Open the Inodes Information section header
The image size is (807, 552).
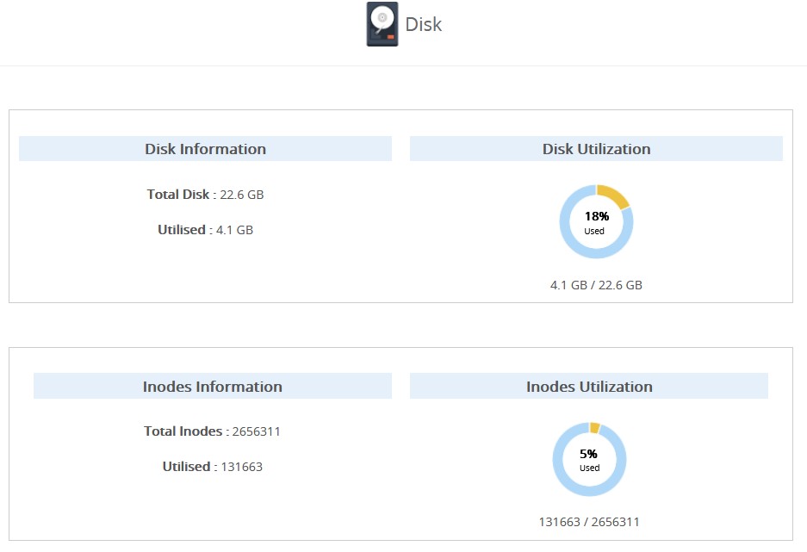click(212, 386)
